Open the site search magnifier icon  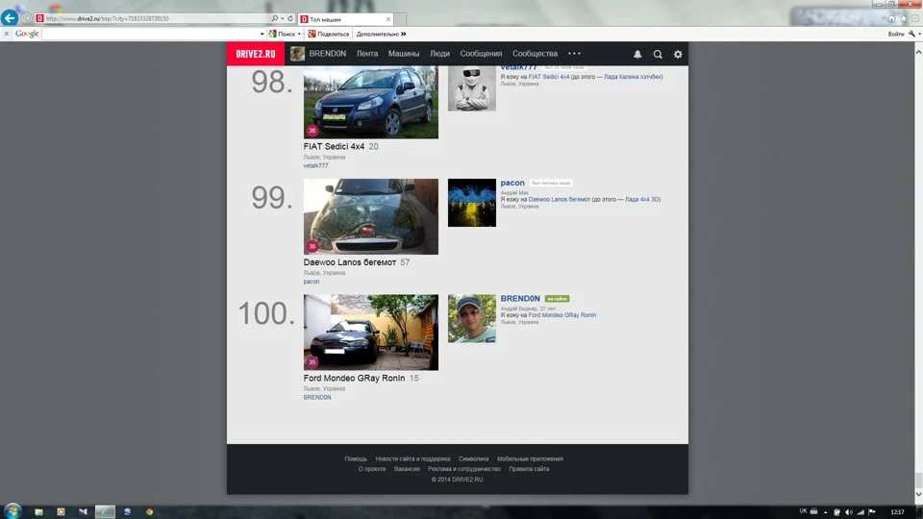[658, 54]
